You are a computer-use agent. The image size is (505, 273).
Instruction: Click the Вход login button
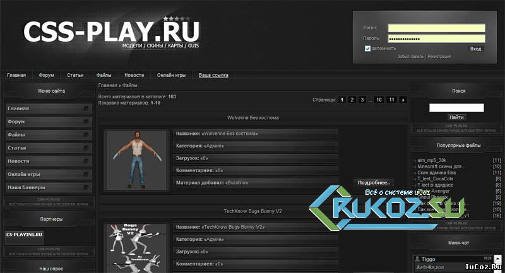click(475, 49)
